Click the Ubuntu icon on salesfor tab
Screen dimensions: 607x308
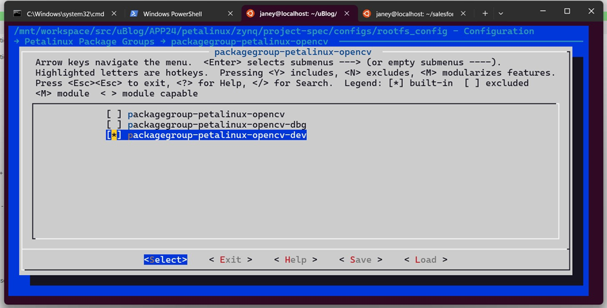tap(367, 14)
